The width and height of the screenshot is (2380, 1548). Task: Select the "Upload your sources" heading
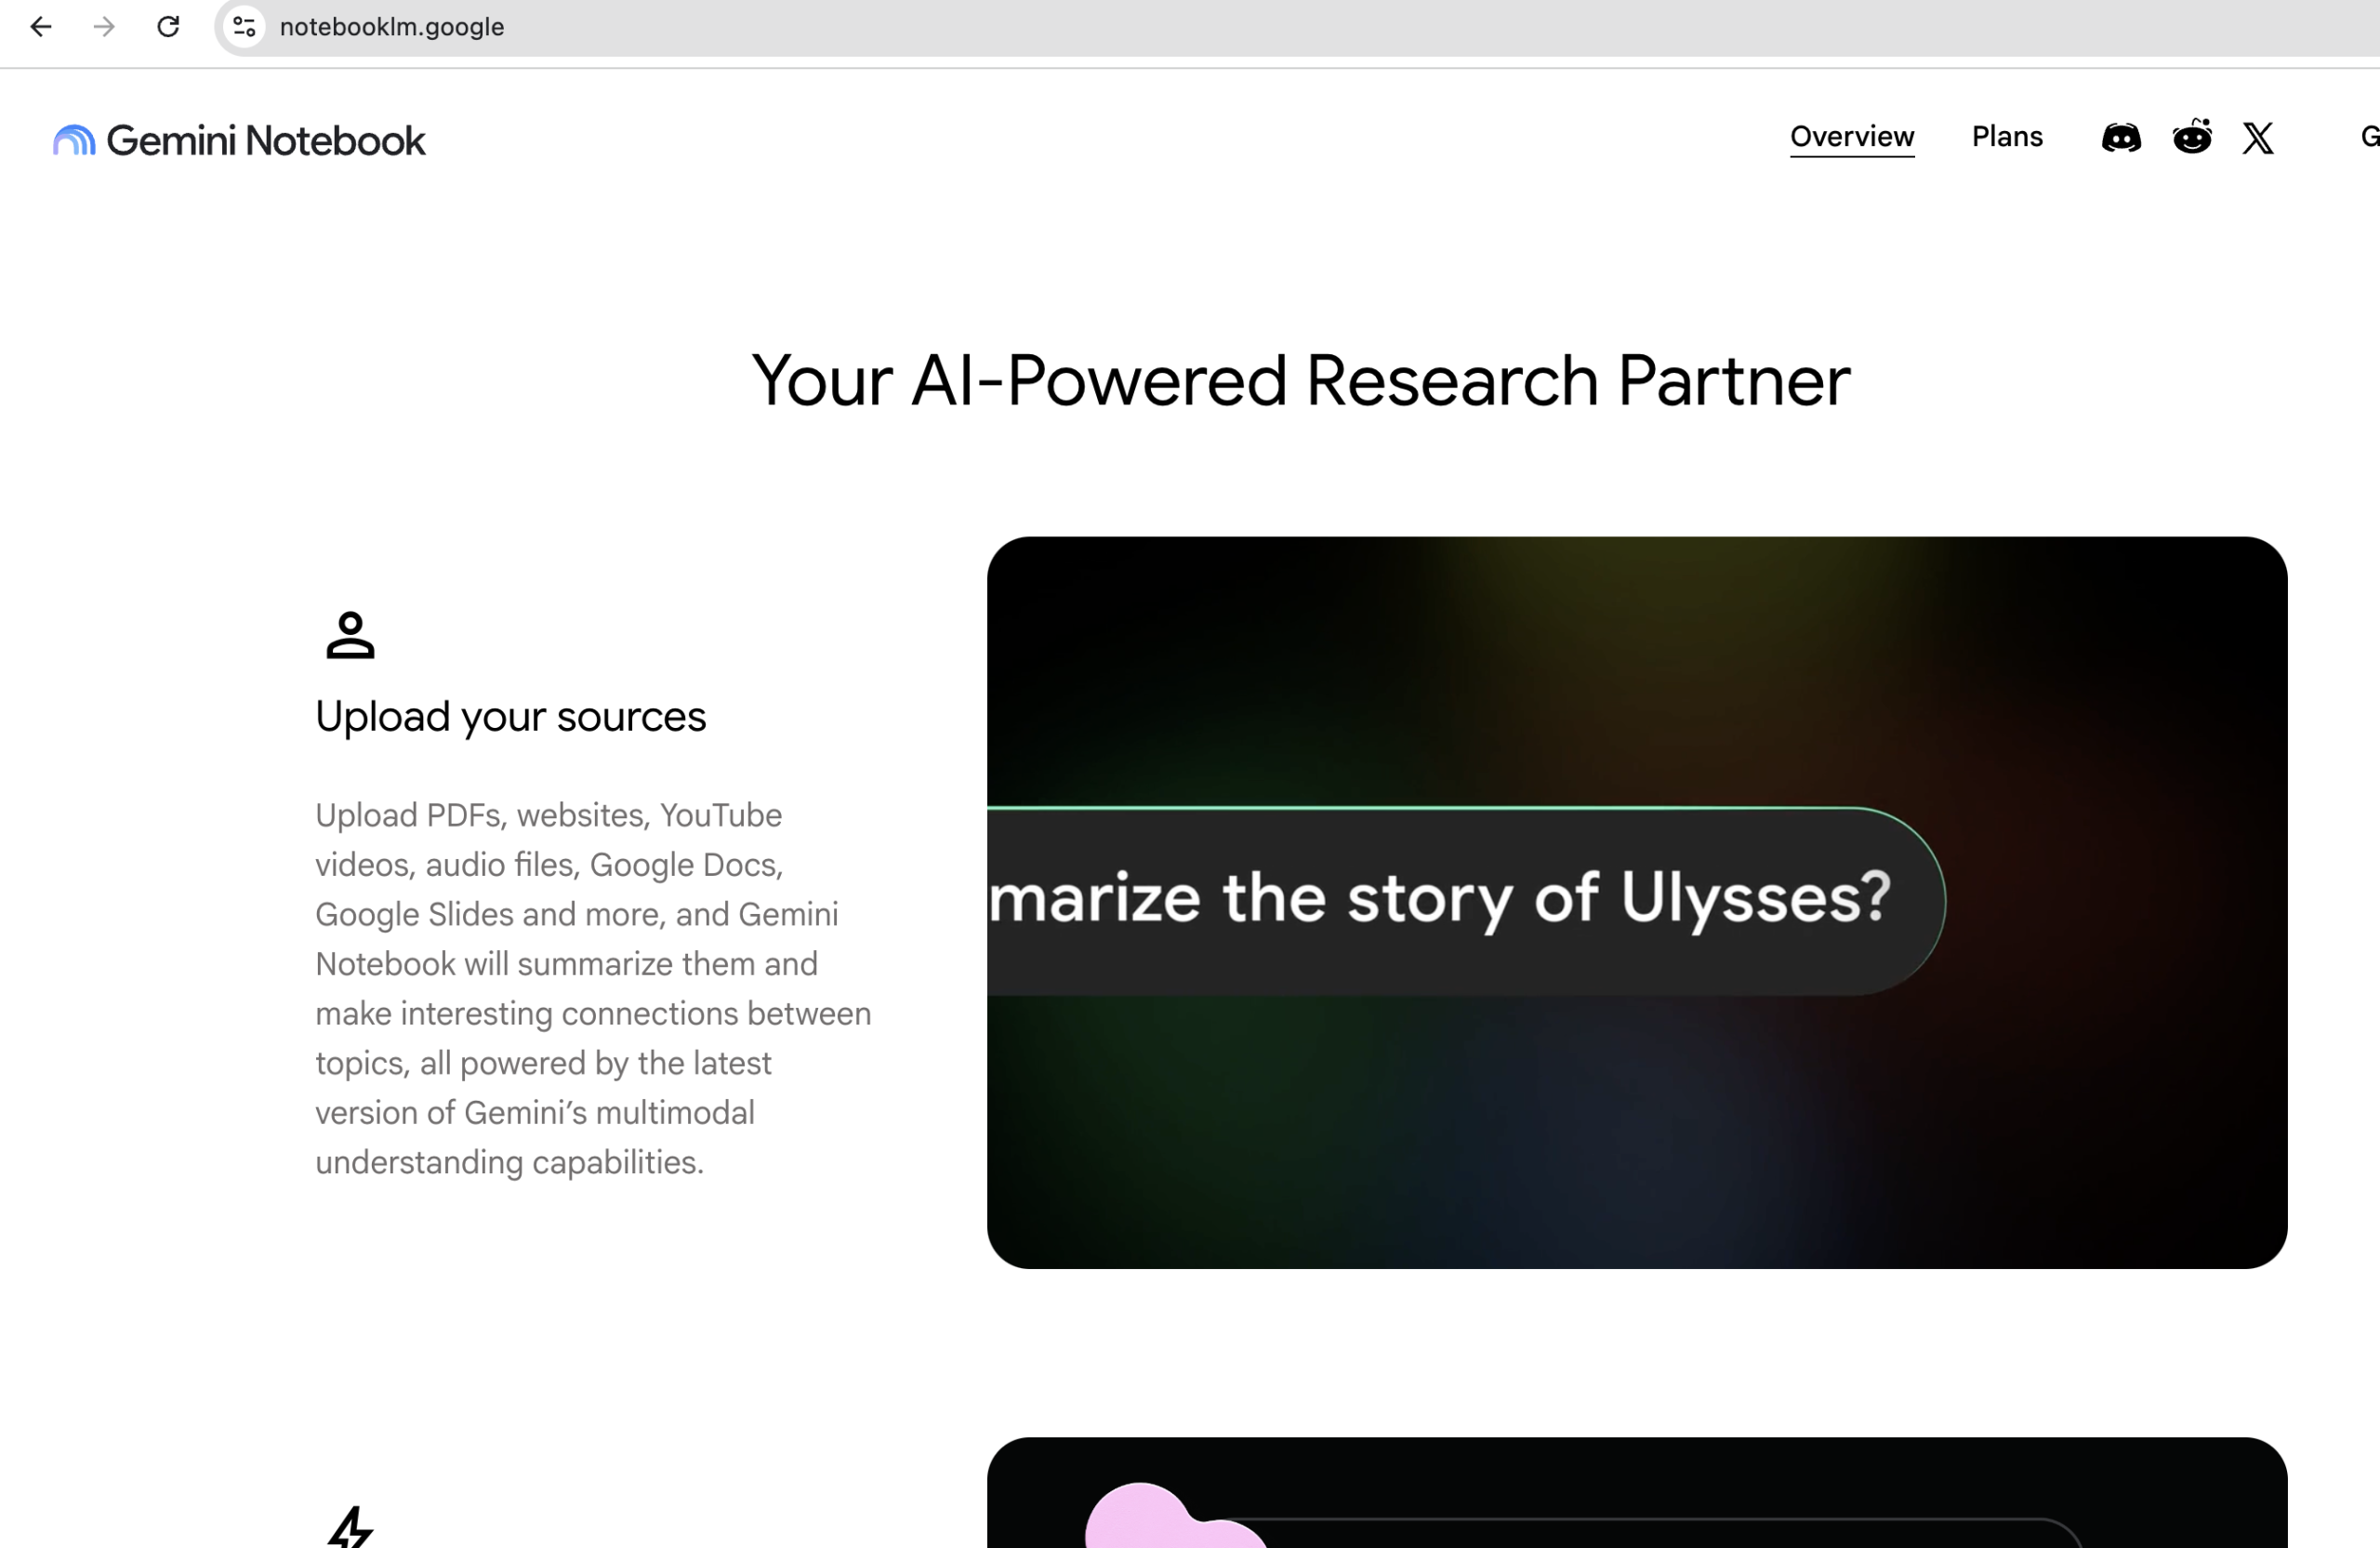click(x=511, y=717)
